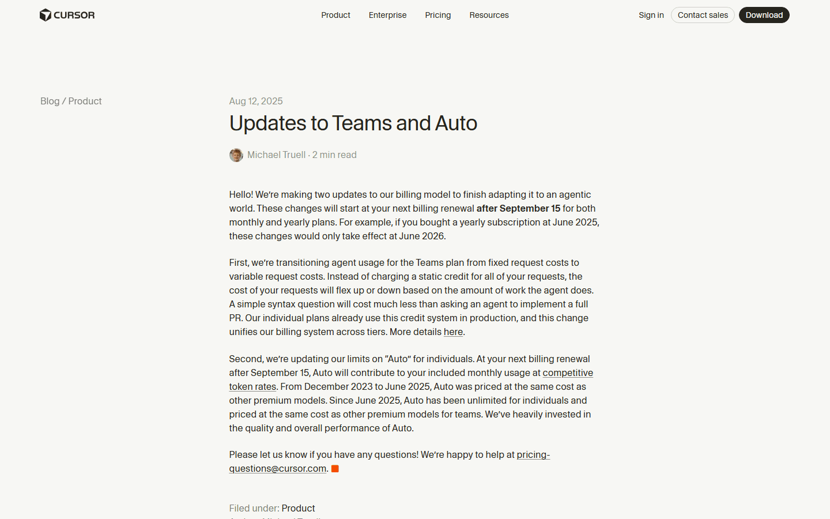
Task: Open the Product tag under Filed under
Action: click(298, 508)
